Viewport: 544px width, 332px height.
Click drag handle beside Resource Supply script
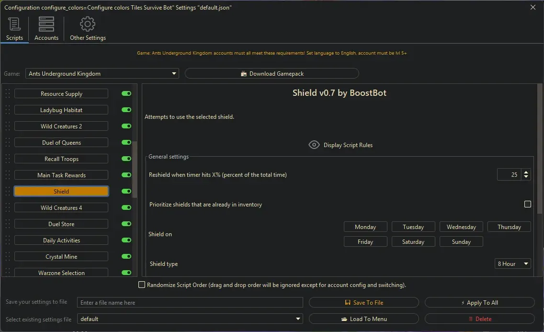[x=7, y=94]
